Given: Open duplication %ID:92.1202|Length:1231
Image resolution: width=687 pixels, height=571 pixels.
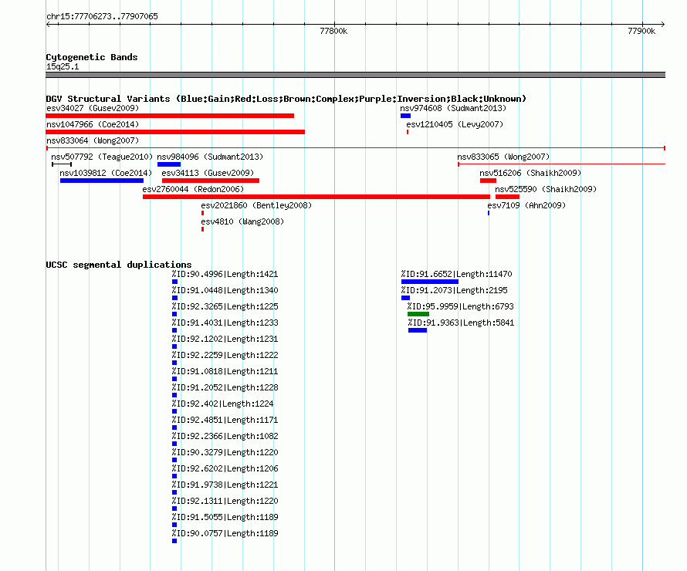Looking at the screenshot, I should [x=225, y=339].
